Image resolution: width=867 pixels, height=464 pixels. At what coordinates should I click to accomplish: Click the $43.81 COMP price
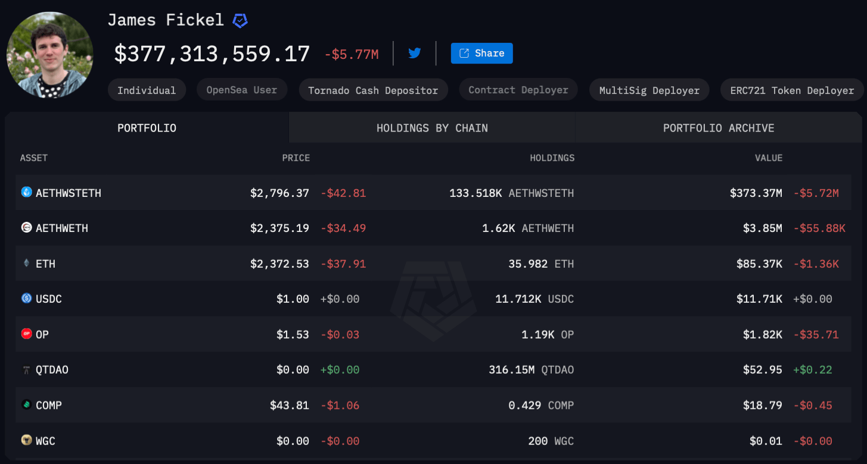pyautogui.click(x=290, y=405)
